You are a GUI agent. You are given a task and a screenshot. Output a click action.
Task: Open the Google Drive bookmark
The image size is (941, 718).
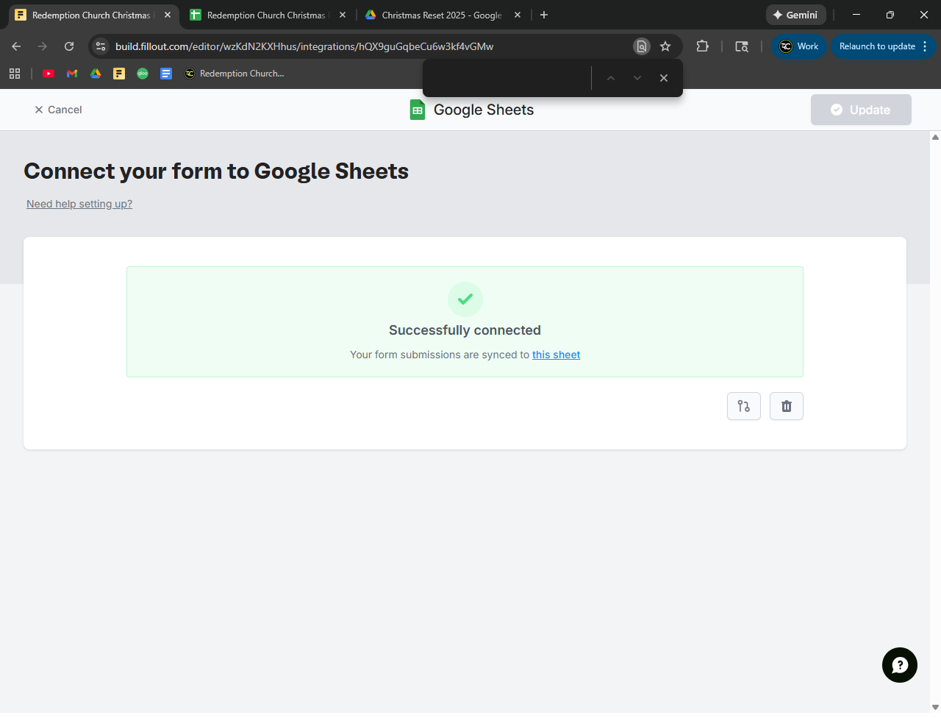(x=96, y=74)
